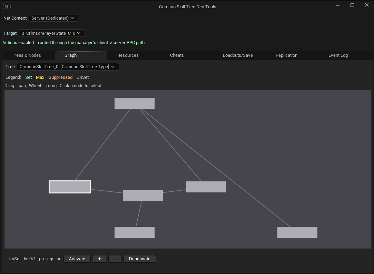374x274 pixels.
Task: Click the UnSet legend label
Action: [82, 77]
